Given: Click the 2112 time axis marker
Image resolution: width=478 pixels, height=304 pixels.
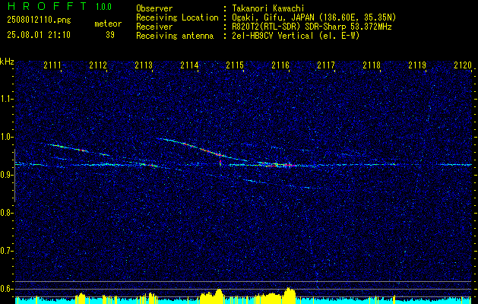Looking at the screenshot, I should (x=98, y=65).
